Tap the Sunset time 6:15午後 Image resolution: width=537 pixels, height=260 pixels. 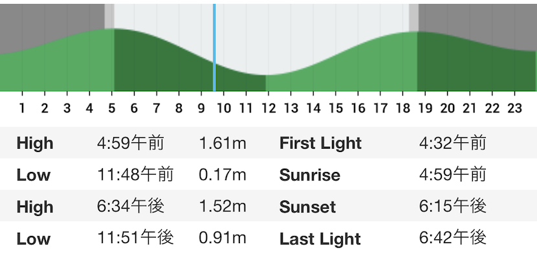click(452, 206)
